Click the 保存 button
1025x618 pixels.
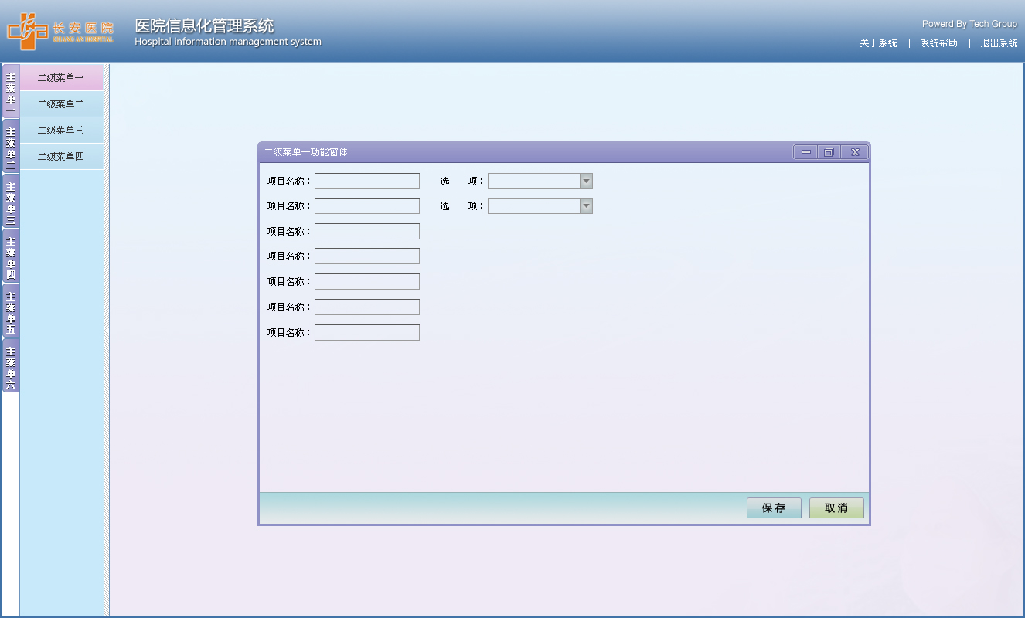tap(774, 508)
